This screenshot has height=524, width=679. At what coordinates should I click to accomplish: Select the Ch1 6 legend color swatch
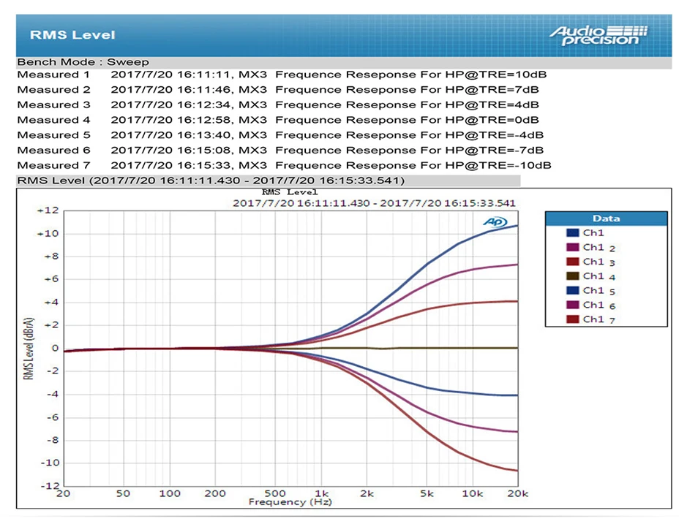coord(572,305)
